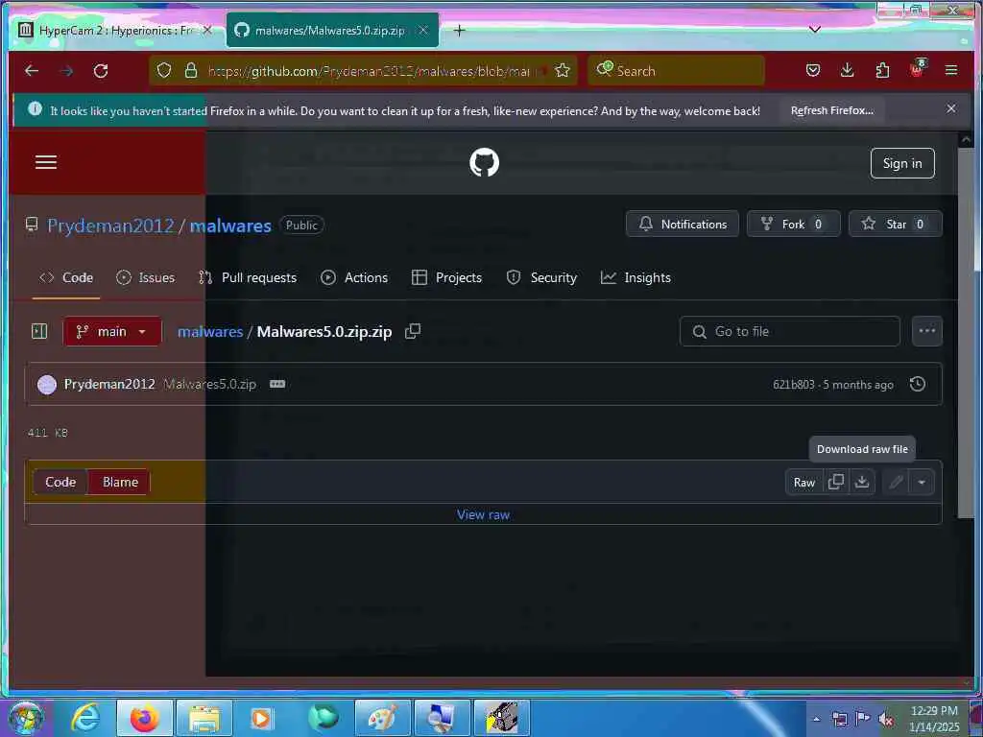Viewport: 983px width, 737px height.
Task: Show hidden tray icons arrow
Action: [x=816, y=720]
